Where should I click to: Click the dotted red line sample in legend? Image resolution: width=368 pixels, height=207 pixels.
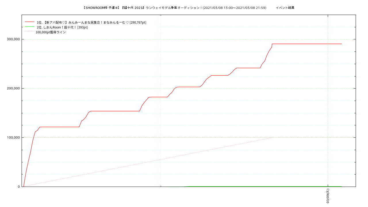[30, 31]
